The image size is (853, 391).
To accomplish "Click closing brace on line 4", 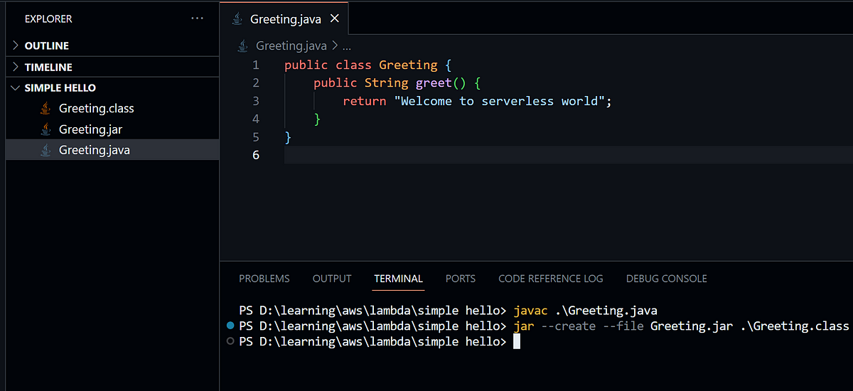I will pyautogui.click(x=317, y=119).
